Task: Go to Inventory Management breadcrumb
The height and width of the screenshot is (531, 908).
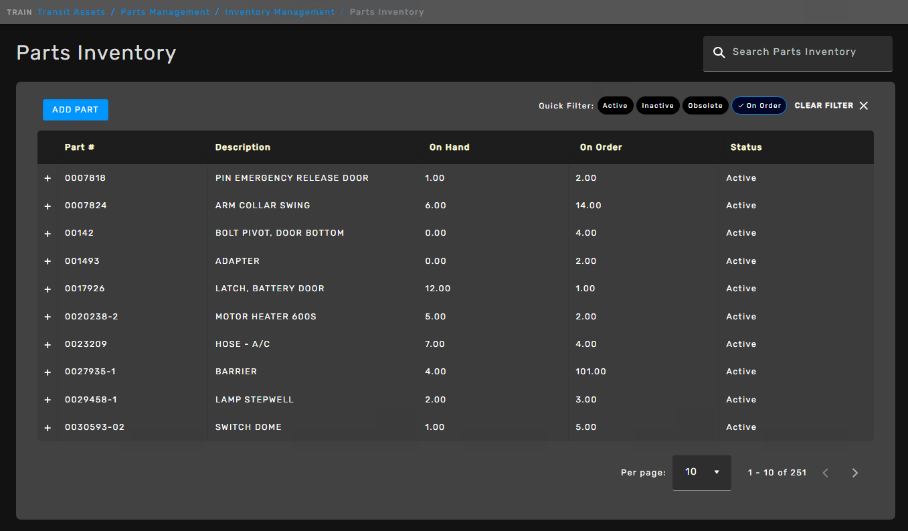Action: (x=280, y=12)
